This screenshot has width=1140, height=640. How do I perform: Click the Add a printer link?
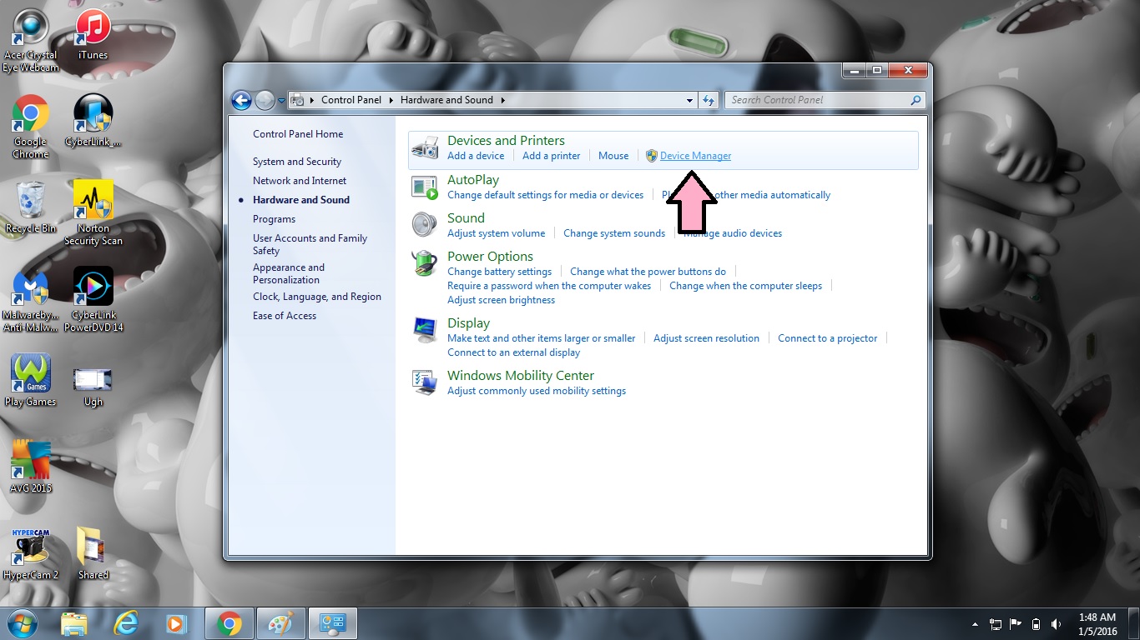pos(551,156)
